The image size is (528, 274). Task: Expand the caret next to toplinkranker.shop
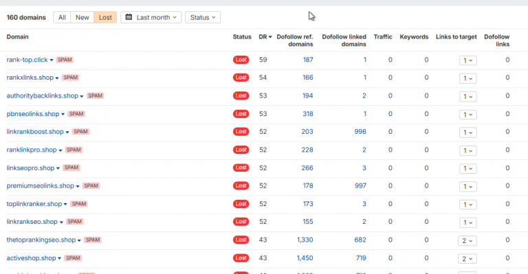point(65,205)
